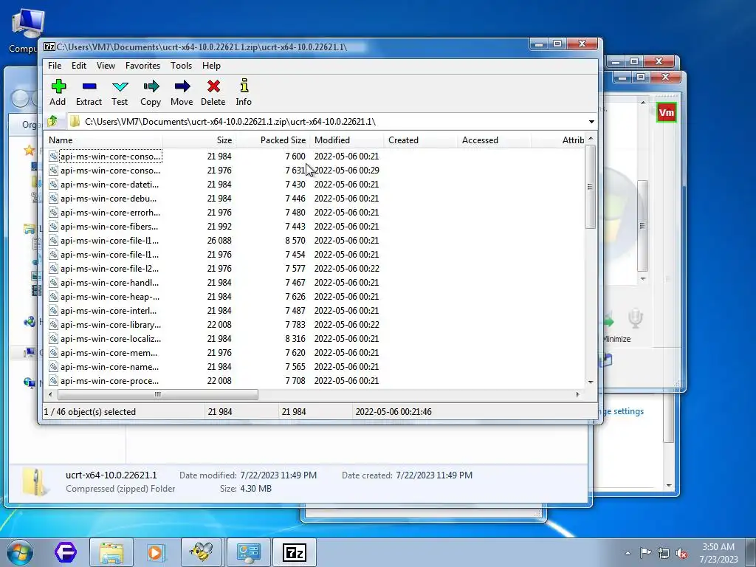This screenshot has width=756, height=567.
Task: Open the 7-Zip taskbar button
Action: click(295, 552)
